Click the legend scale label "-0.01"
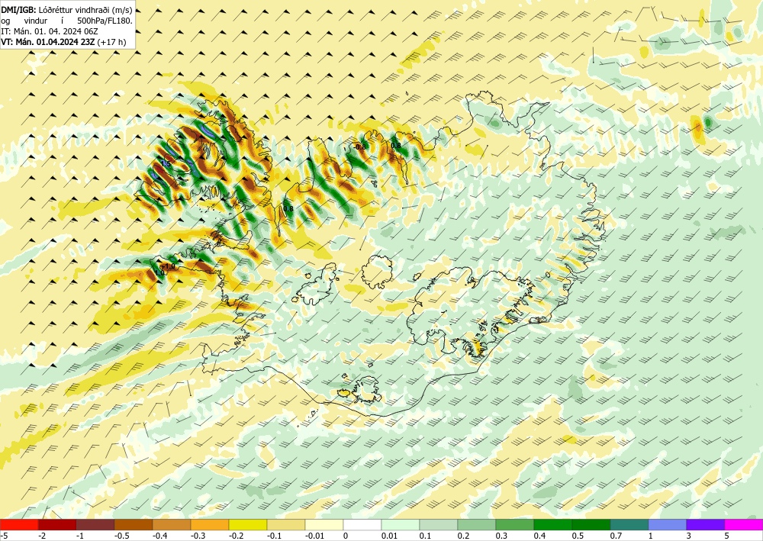The height and width of the screenshot is (541, 763). (314, 536)
